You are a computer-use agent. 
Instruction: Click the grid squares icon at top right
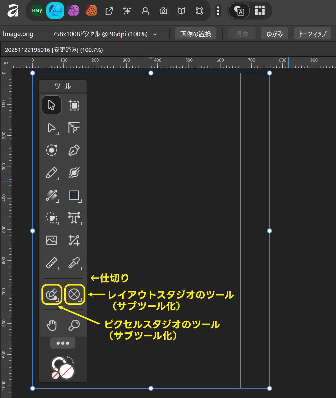point(260,11)
